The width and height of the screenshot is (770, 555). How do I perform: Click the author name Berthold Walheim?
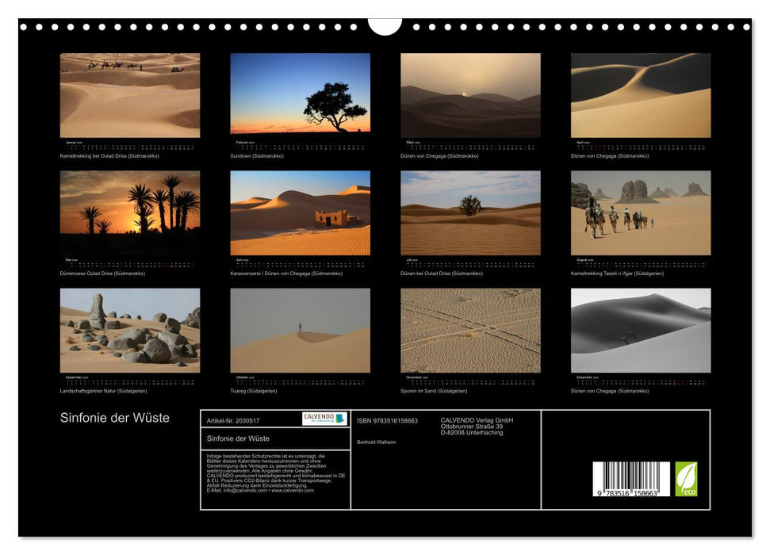tap(376, 442)
